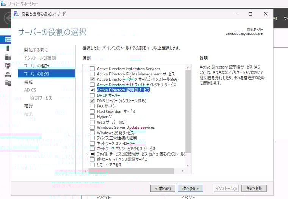Check Windows 展開サービス checkbox
288x199 pixels.
tap(92, 133)
